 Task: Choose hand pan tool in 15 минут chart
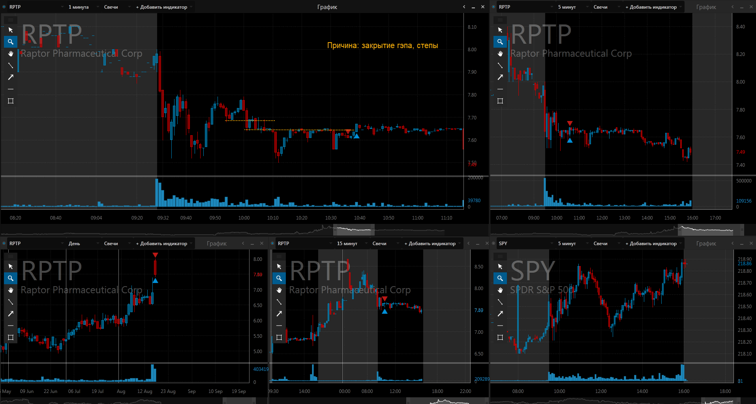pyautogui.click(x=279, y=290)
